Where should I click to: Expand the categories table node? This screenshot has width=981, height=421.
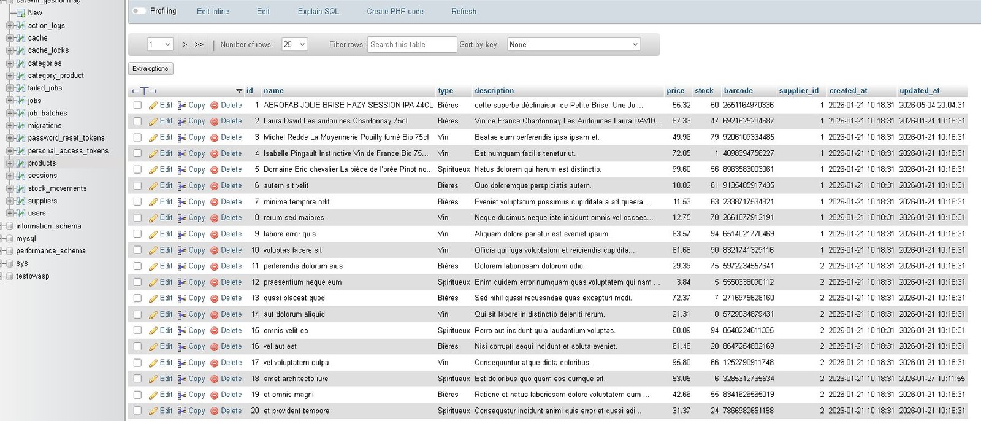pos(9,63)
